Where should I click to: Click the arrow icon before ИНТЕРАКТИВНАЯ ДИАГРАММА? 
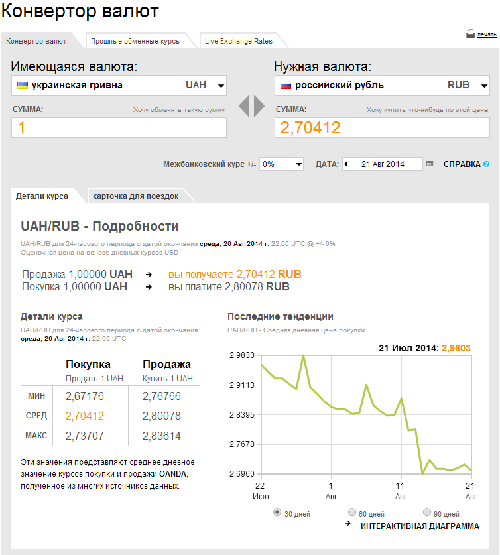(348, 523)
